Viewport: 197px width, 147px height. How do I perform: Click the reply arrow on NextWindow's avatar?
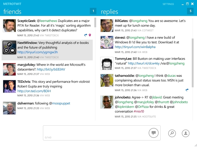(x=9, y=45)
